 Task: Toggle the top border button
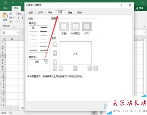pos(55,44)
